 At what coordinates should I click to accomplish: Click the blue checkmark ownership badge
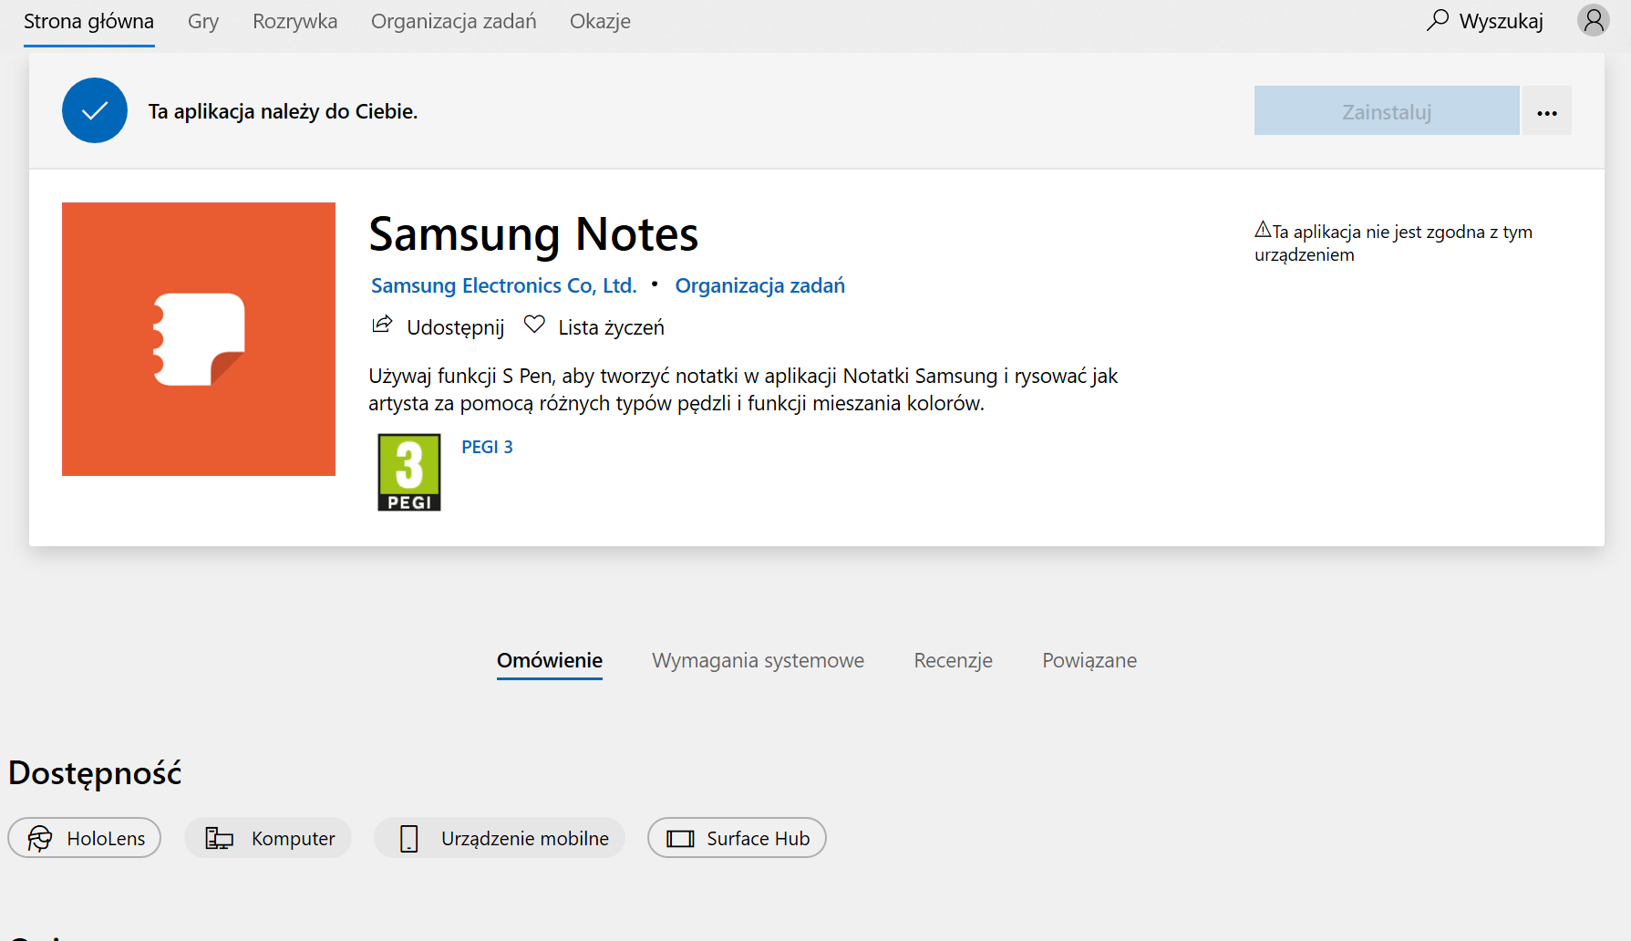pos(94,109)
